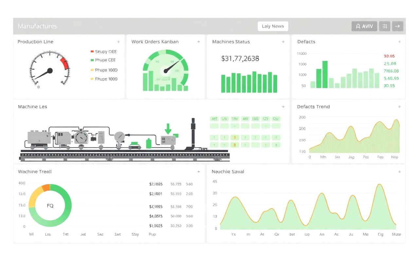Click the orange segment of the donut chart
Image resolution: width=419 pixels, height=262 pixels.
pyautogui.click(x=46, y=188)
